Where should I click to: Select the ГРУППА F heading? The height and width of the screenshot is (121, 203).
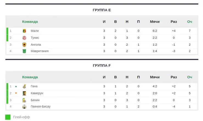pyautogui.click(x=102, y=66)
